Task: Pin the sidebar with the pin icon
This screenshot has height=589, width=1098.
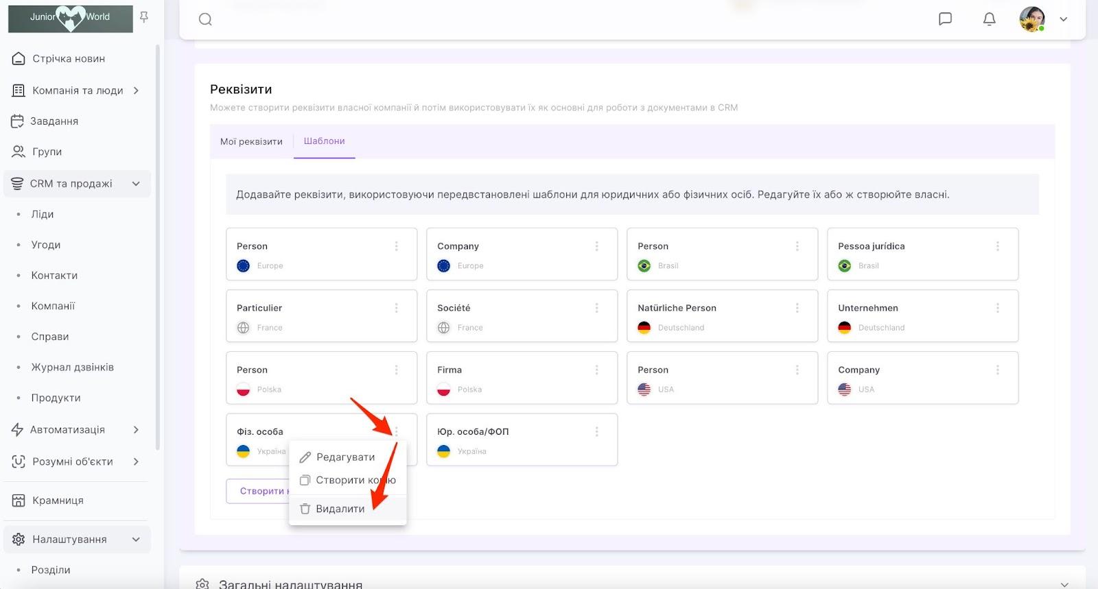Action: (144, 16)
